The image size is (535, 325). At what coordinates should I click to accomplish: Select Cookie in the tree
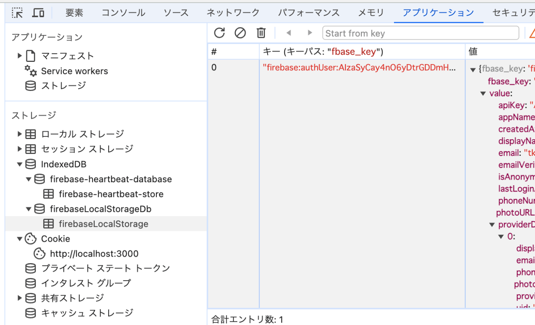pos(56,239)
